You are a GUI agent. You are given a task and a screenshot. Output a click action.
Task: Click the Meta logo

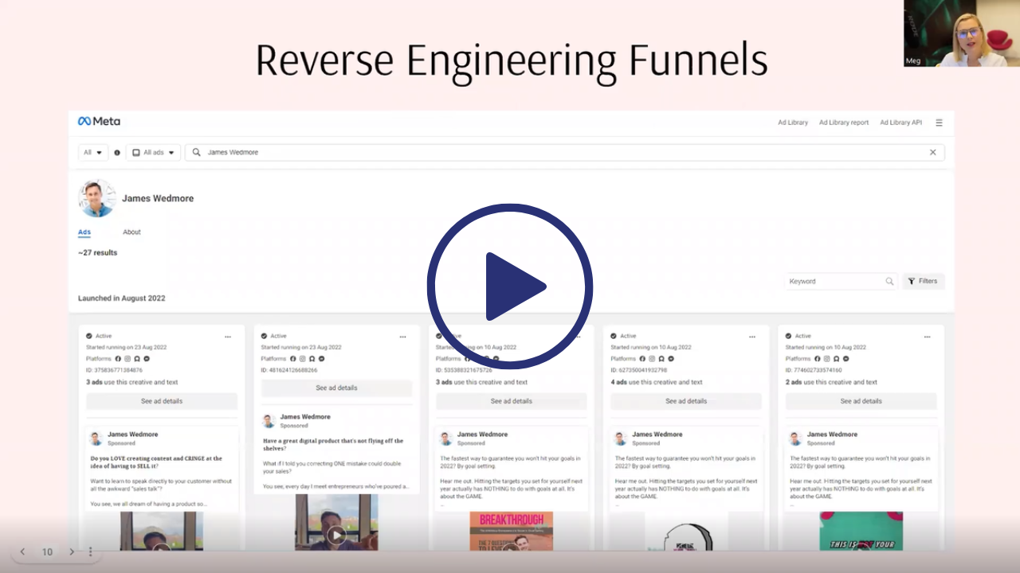(99, 122)
